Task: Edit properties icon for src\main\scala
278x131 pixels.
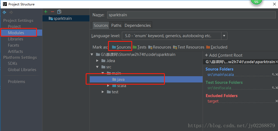Action: (273, 74)
